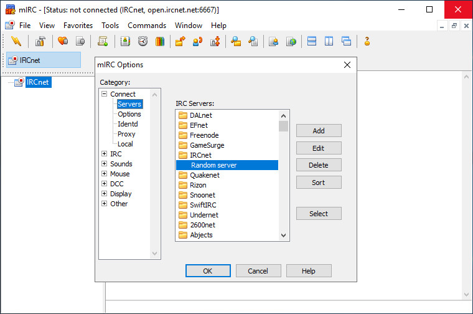The image size is (473, 314).
Task: Expand the Other category
Action: coord(104,204)
